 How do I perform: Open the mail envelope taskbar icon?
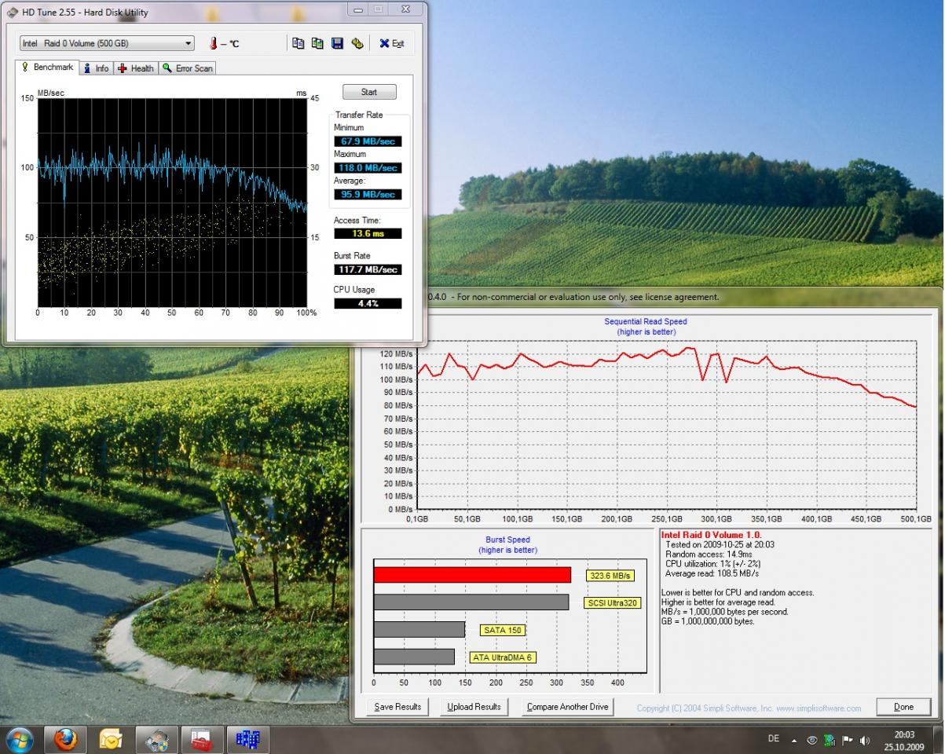click(111, 740)
